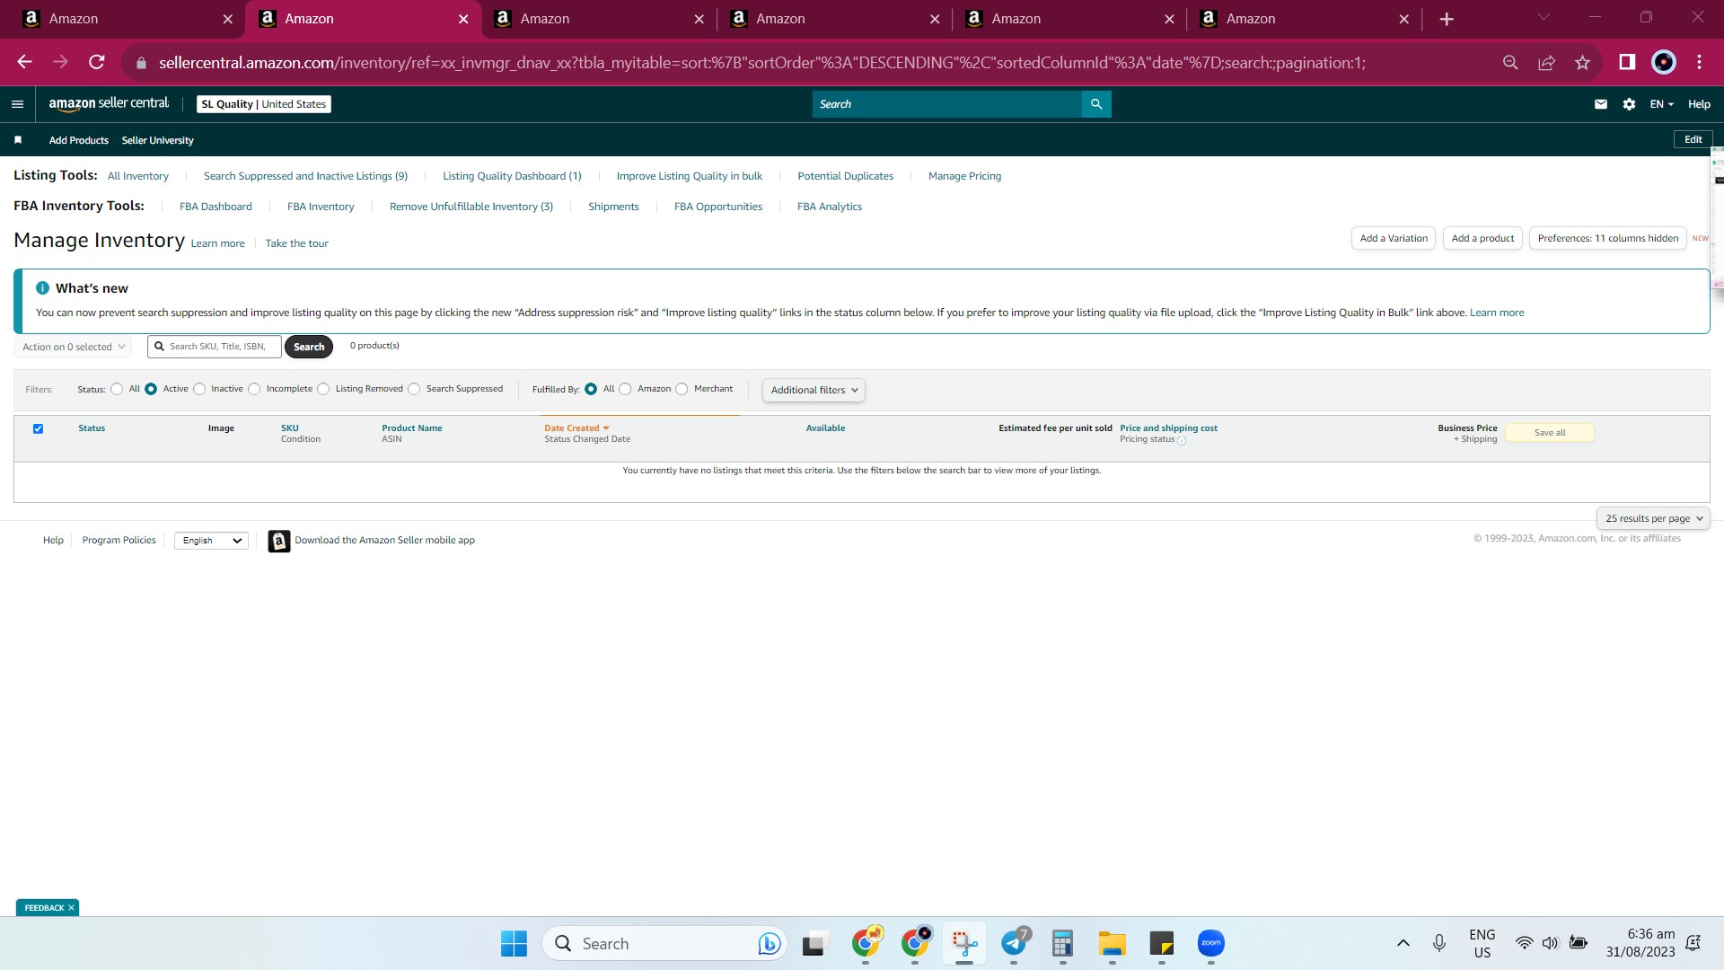
Task: Select the Inactive status radio button
Action: pos(199,390)
